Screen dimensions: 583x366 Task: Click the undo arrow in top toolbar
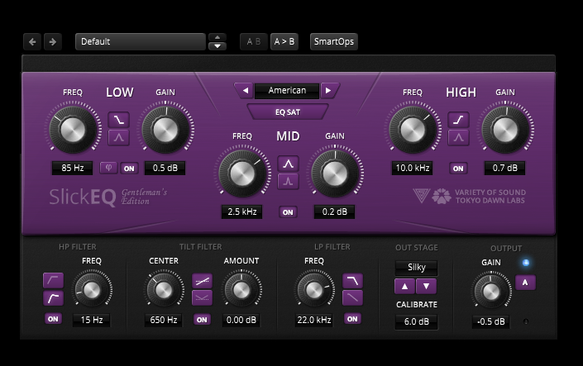pyautogui.click(x=33, y=41)
